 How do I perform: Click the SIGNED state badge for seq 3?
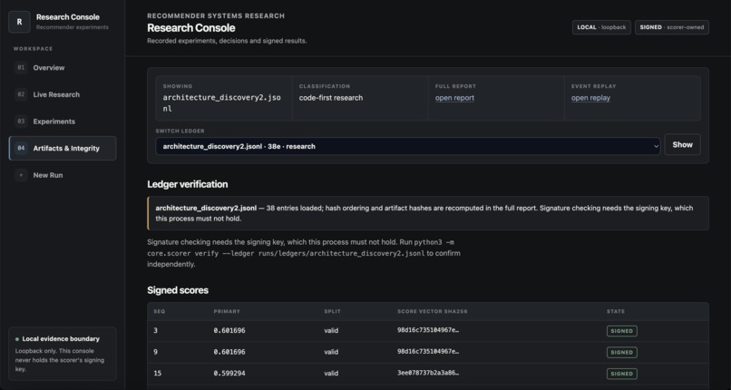click(622, 331)
